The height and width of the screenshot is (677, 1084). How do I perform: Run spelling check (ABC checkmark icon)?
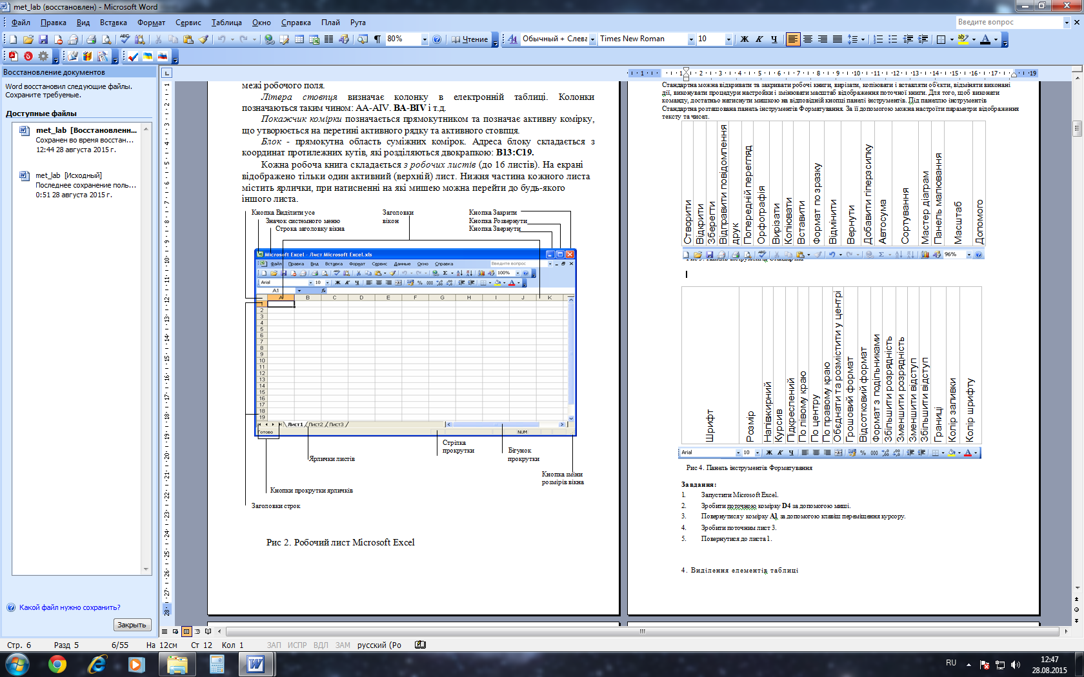[125, 39]
